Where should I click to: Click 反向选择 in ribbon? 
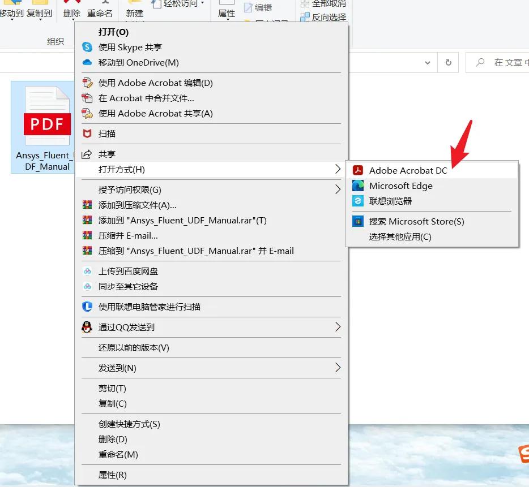(x=323, y=17)
